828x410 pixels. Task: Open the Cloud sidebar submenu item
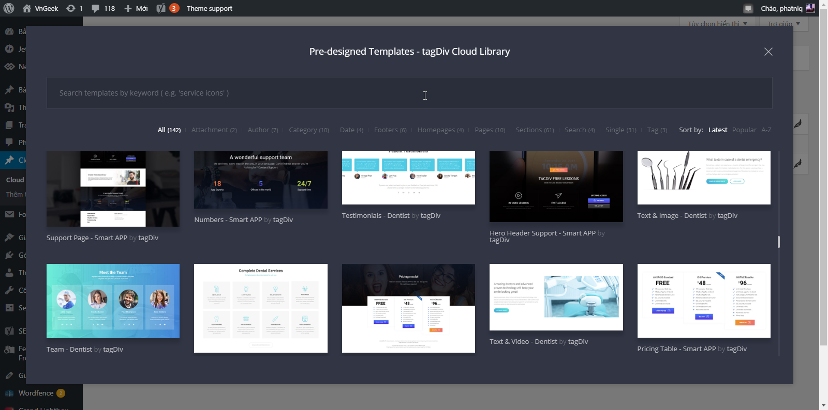(15, 180)
